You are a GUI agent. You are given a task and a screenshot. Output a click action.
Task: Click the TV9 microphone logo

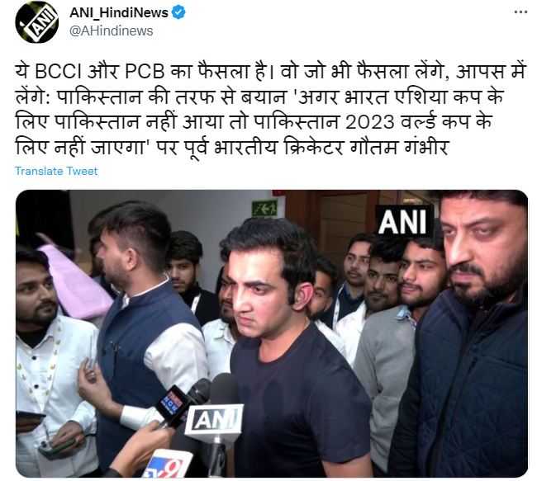click(x=167, y=463)
